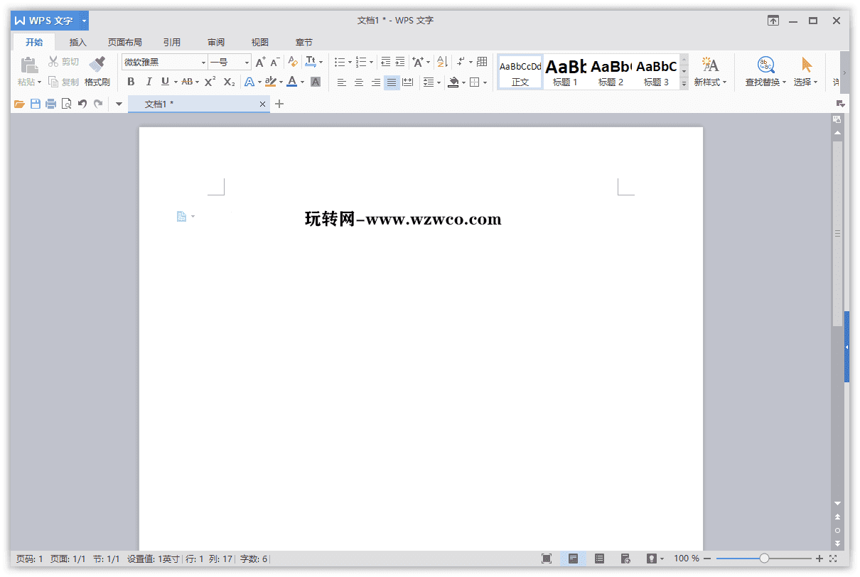Image resolution: width=860 pixels, height=577 pixels.
Task: Apply underline to text
Action: pyautogui.click(x=165, y=82)
